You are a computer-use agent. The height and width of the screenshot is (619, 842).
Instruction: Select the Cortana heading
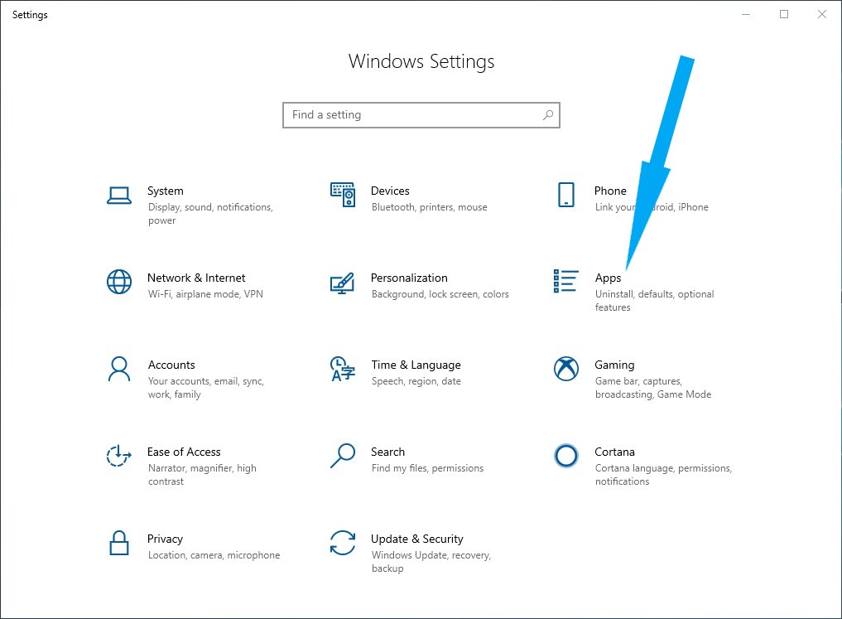[x=614, y=452]
